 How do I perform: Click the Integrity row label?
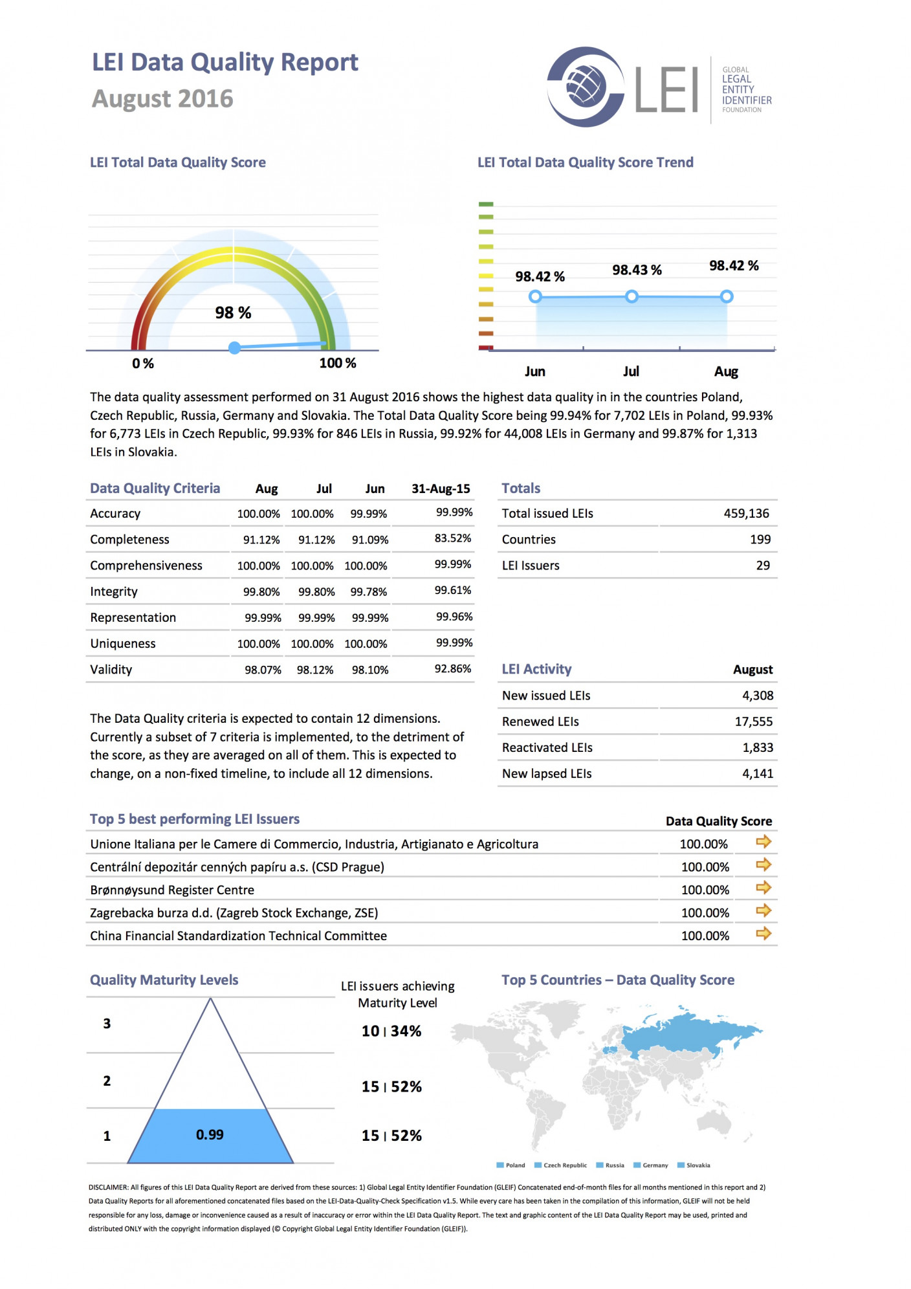click(114, 591)
